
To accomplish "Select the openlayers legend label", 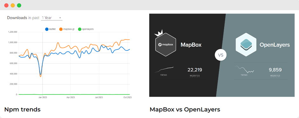I will [88, 29].
